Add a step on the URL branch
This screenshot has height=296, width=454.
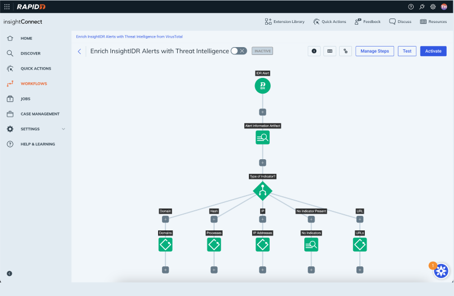(360, 219)
